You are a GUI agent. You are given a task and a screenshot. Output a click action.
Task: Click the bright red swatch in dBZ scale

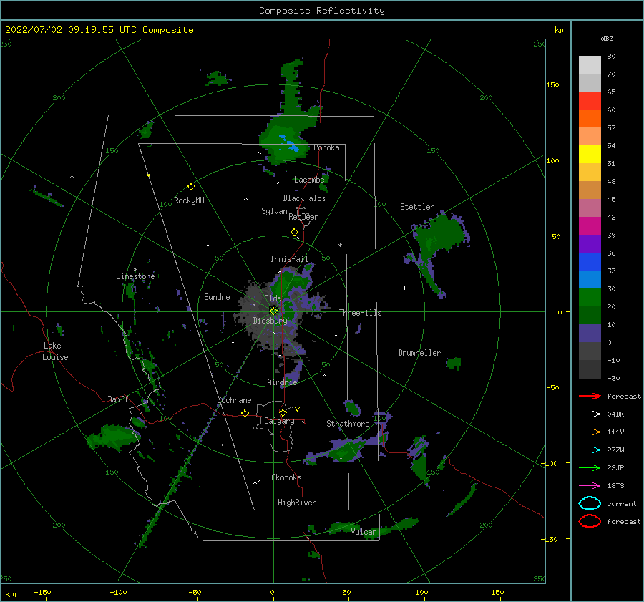click(x=590, y=101)
